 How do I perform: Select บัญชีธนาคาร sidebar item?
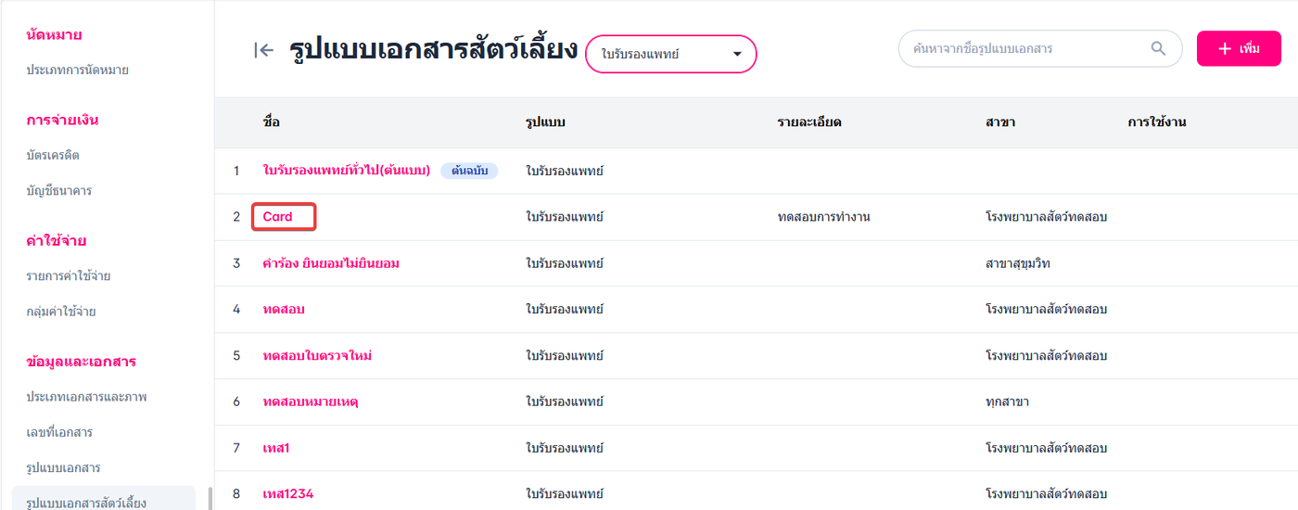[x=59, y=190]
